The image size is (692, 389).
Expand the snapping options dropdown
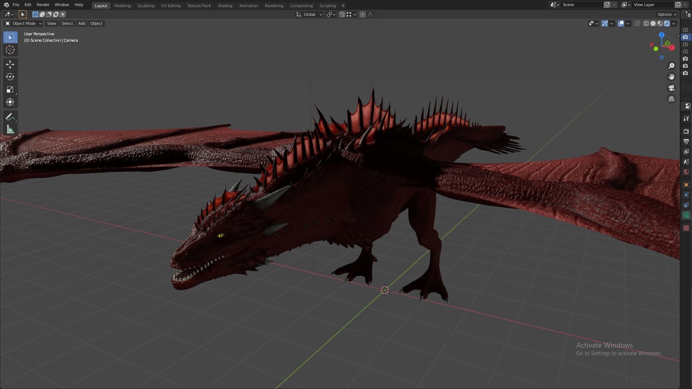click(351, 14)
